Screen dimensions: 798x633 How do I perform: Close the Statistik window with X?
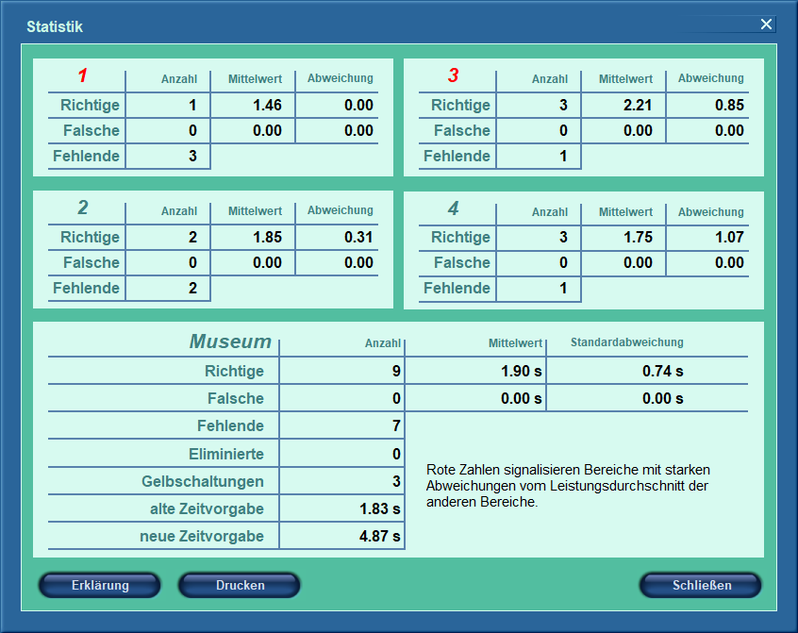tap(766, 24)
